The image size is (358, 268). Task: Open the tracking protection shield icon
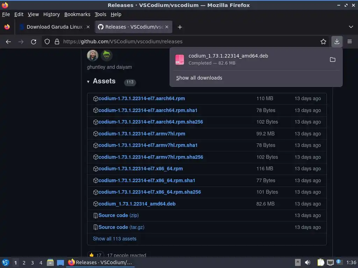(x=47, y=42)
